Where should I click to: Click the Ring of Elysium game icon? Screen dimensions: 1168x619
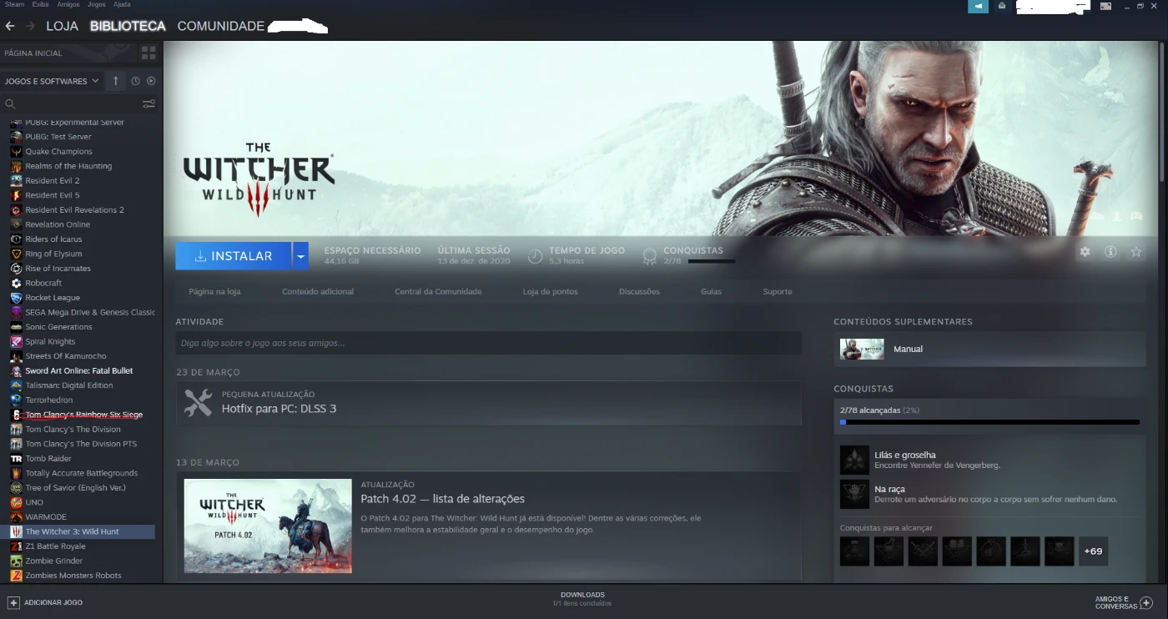pyautogui.click(x=16, y=254)
